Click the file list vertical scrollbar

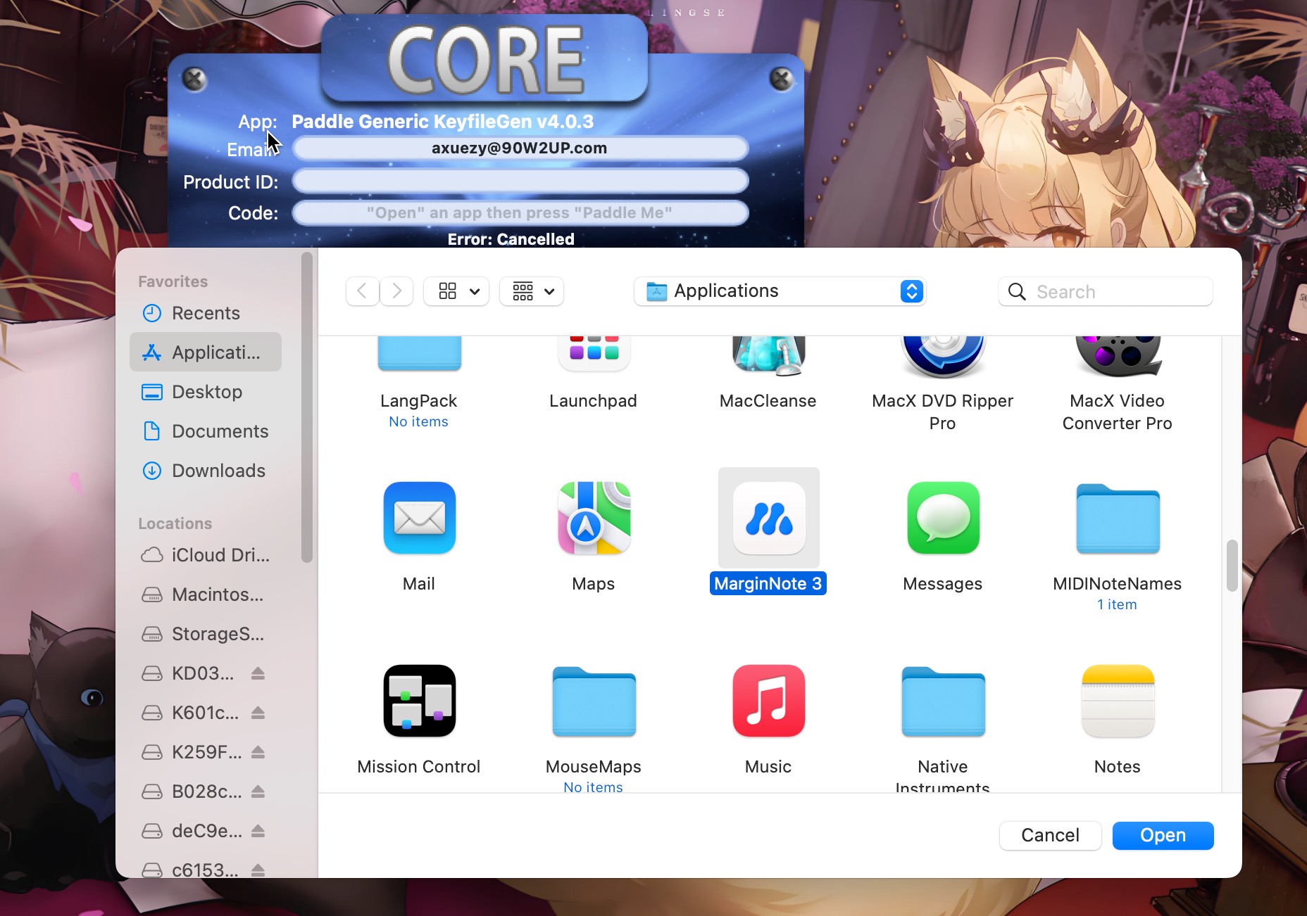coord(1232,566)
